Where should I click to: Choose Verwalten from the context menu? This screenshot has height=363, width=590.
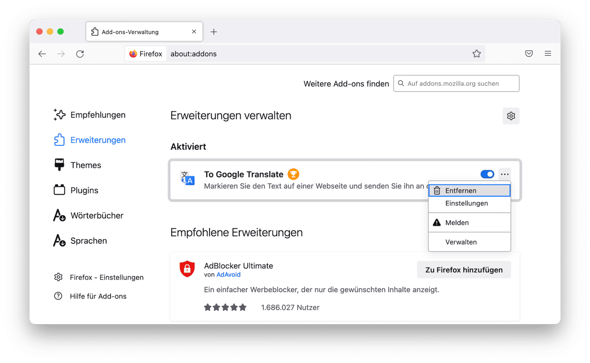pos(469,242)
